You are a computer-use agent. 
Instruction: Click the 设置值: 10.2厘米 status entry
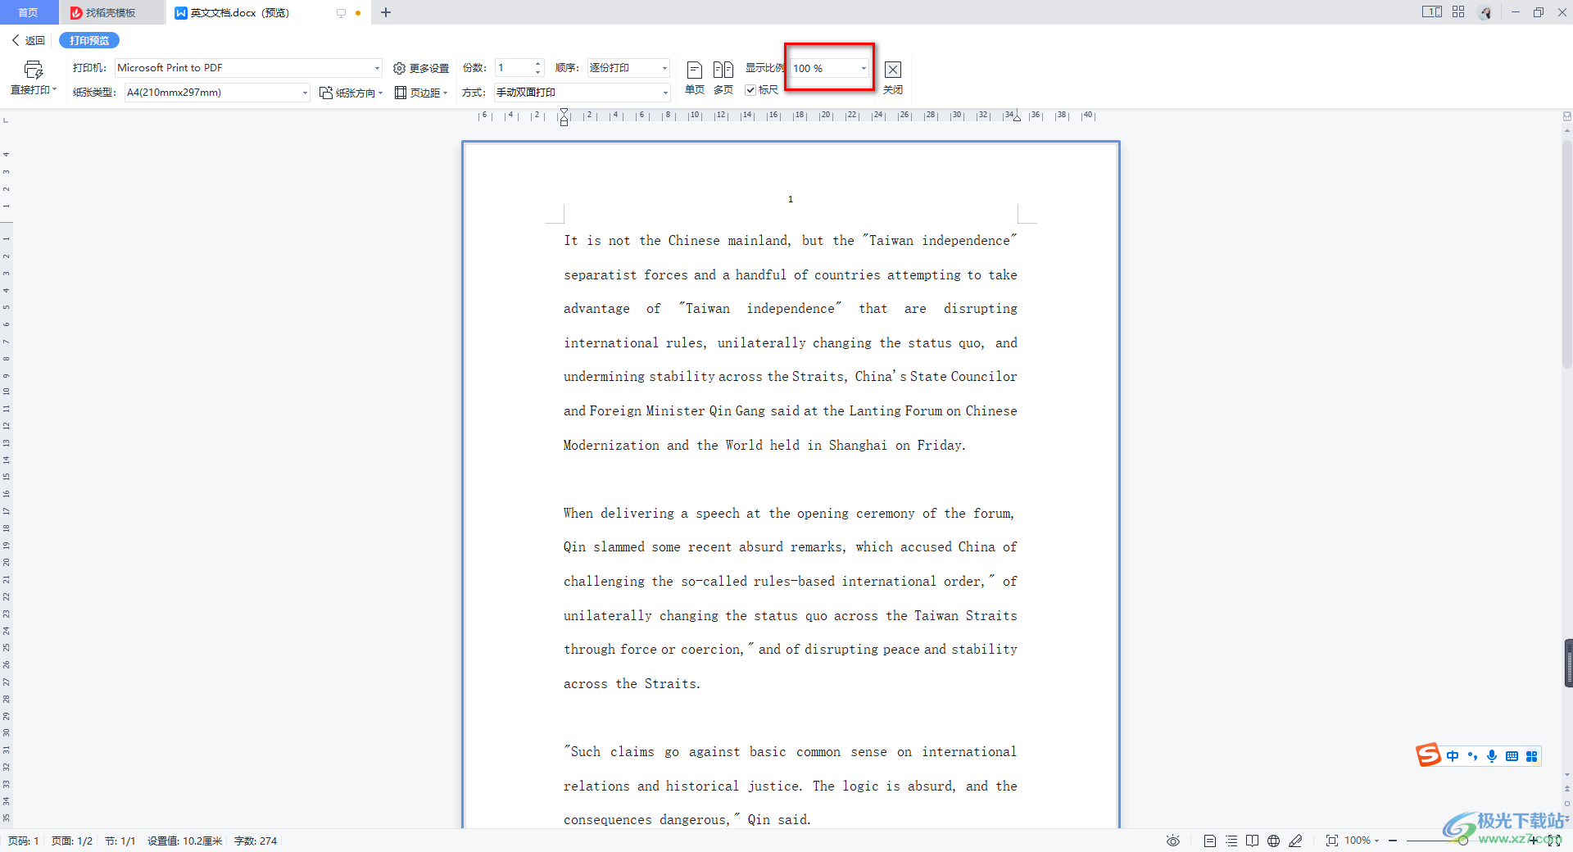click(x=184, y=841)
